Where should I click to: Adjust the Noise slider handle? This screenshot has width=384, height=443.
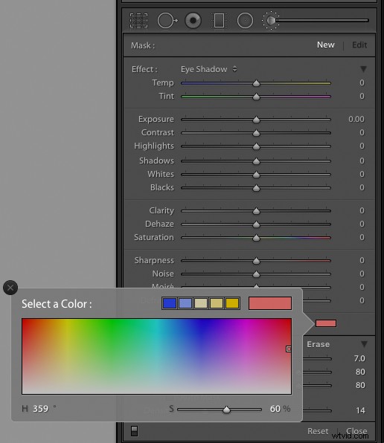[x=256, y=274]
